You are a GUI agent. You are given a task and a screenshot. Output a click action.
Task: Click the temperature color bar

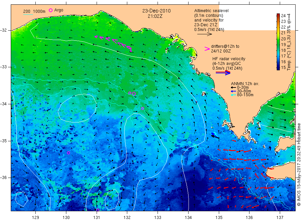coord(278,42)
